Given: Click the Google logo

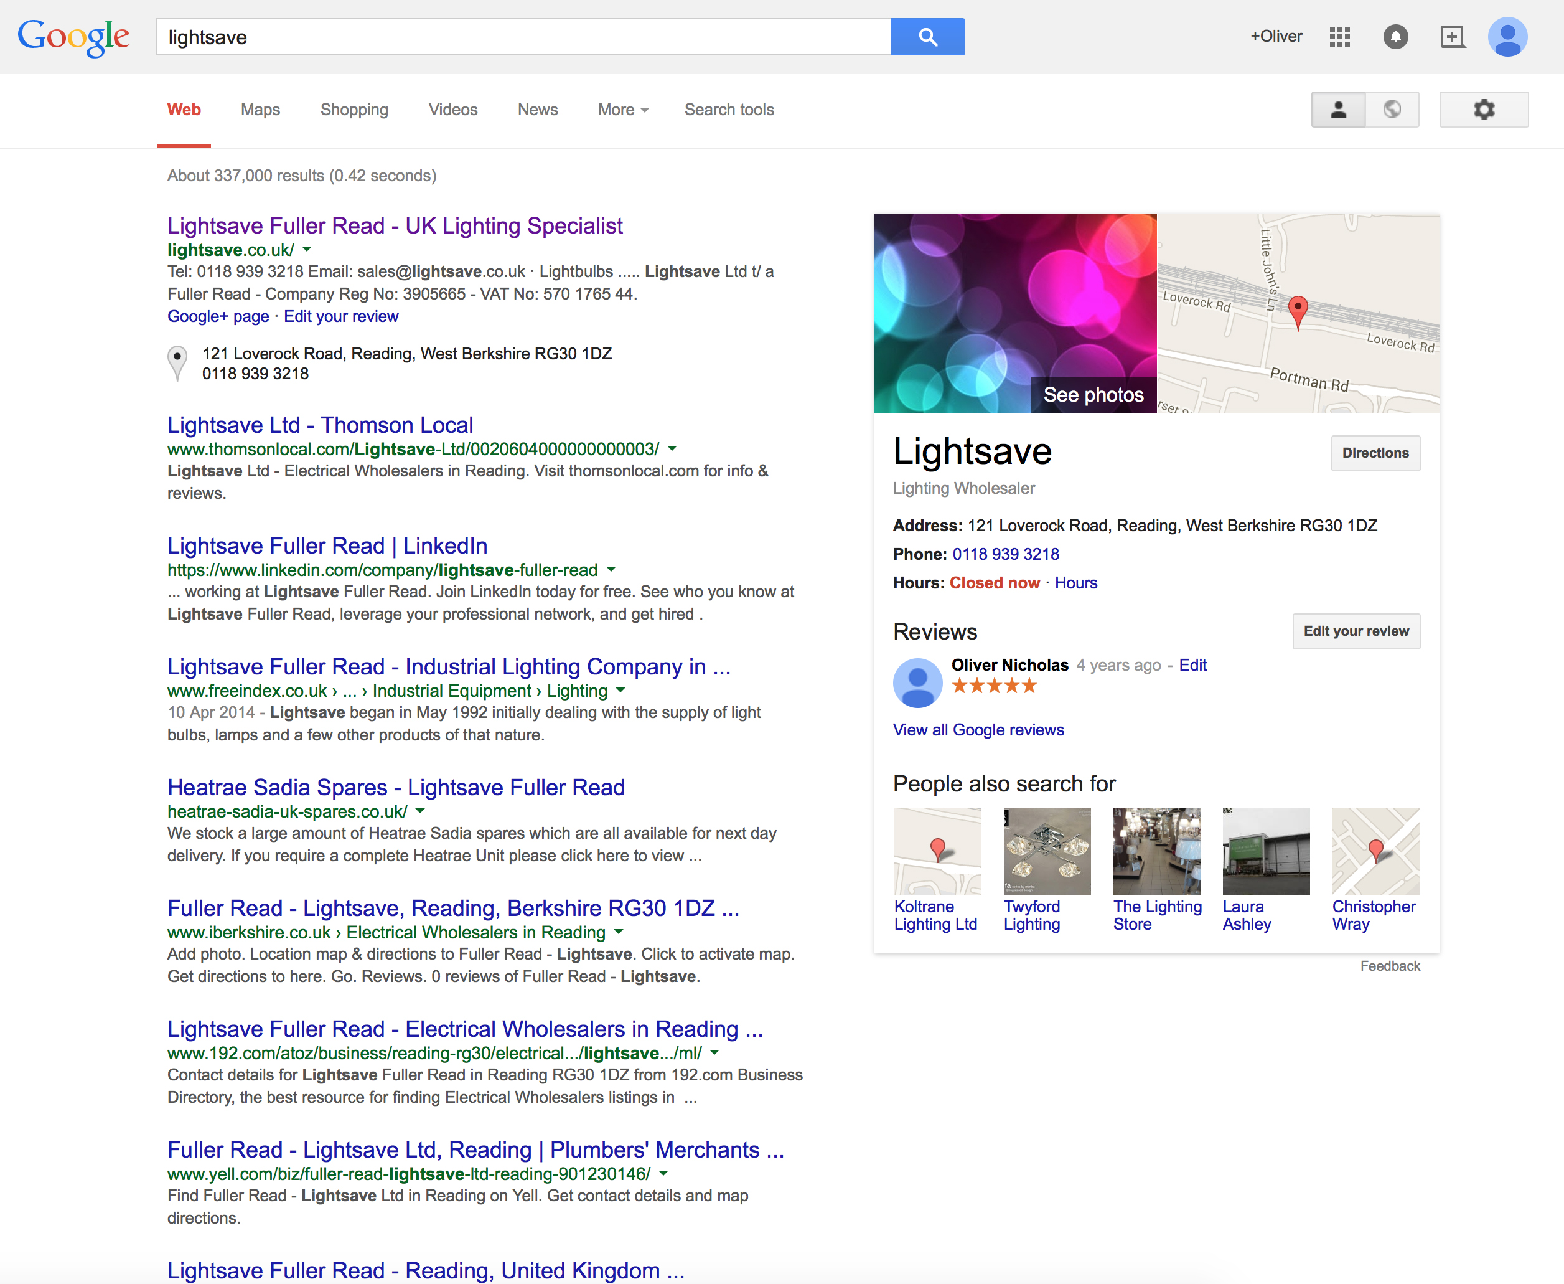Looking at the screenshot, I should (x=73, y=37).
